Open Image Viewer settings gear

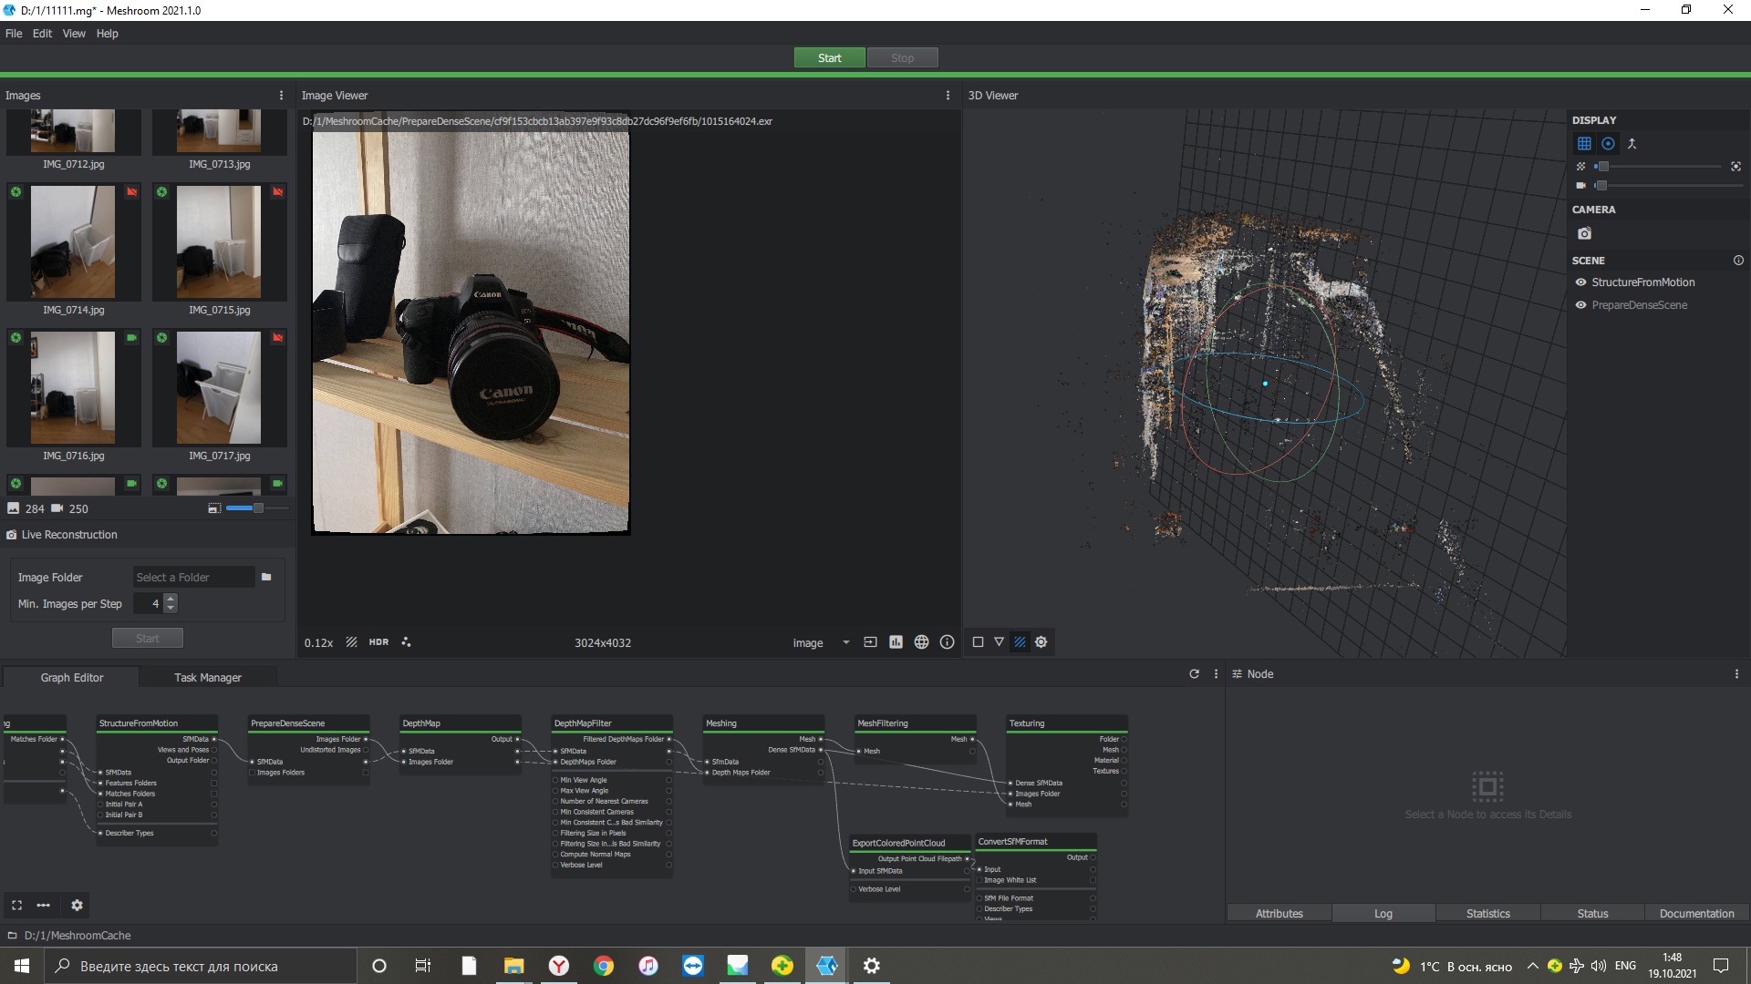1041,642
